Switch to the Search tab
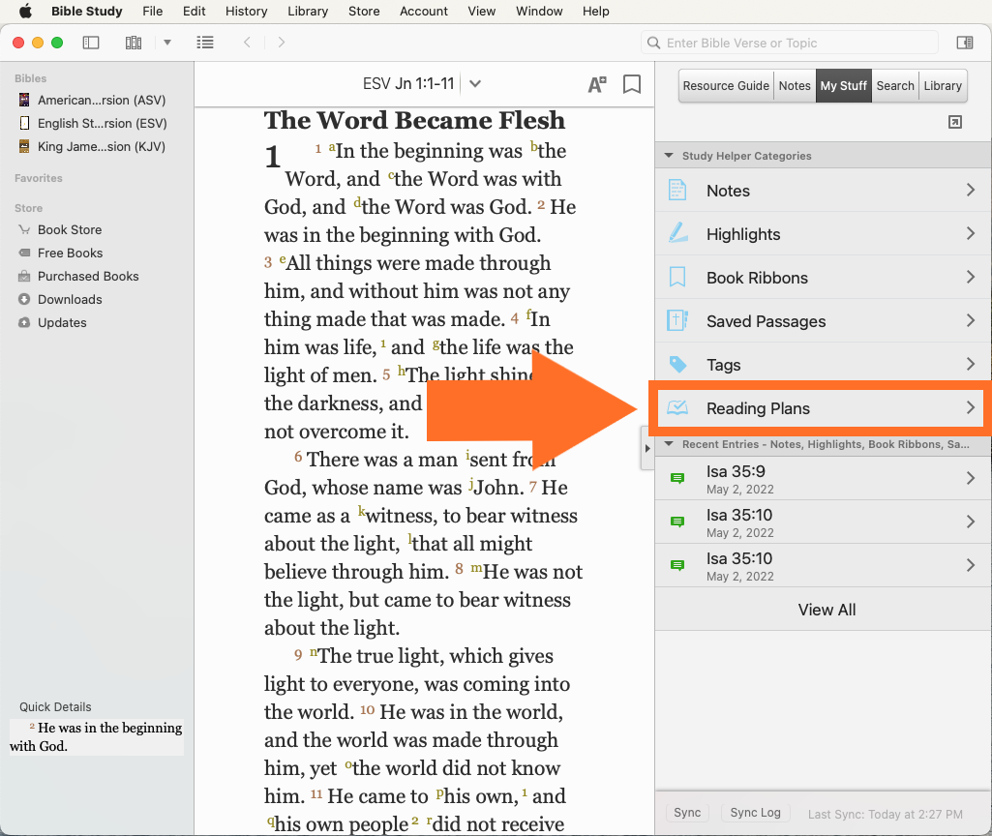This screenshot has height=836, width=992. (x=895, y=85)
